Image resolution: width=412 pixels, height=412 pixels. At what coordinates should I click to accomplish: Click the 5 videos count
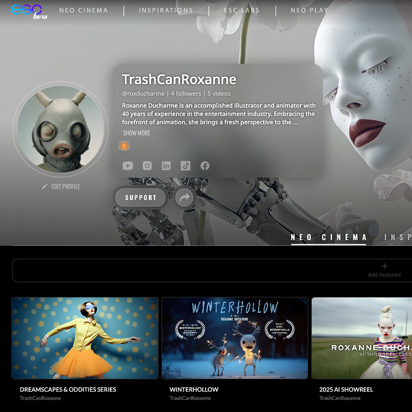[x=219, y=94]
